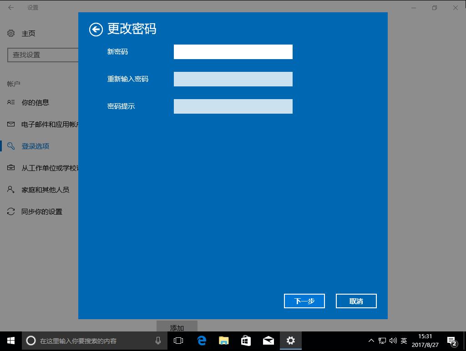
Task: Open the Mail app on the taskbar
Action: 268,340
